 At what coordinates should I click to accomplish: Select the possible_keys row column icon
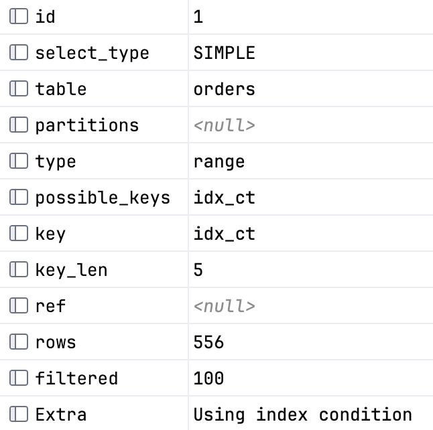(x=19, y=198)
